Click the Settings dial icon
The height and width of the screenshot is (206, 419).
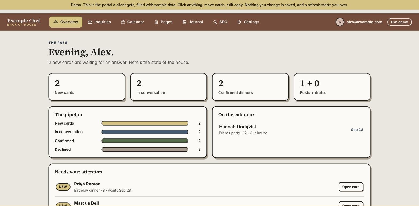tap(239, 22)
